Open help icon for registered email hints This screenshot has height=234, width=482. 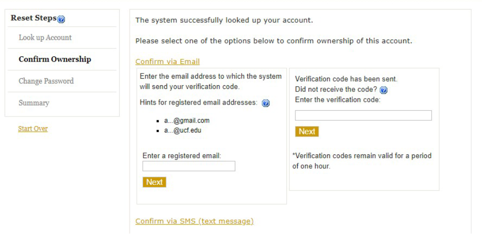pos(265,103)
